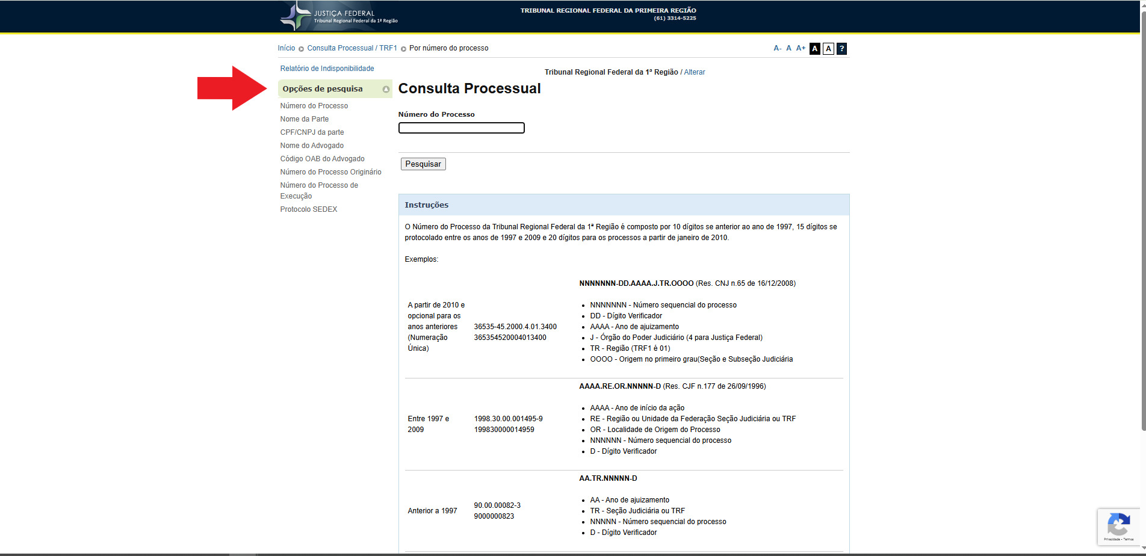Image resolution: width=1146 pixels, height=556 pixels.
Task: Go to Início breadcrumb
Action: [286, 48]
